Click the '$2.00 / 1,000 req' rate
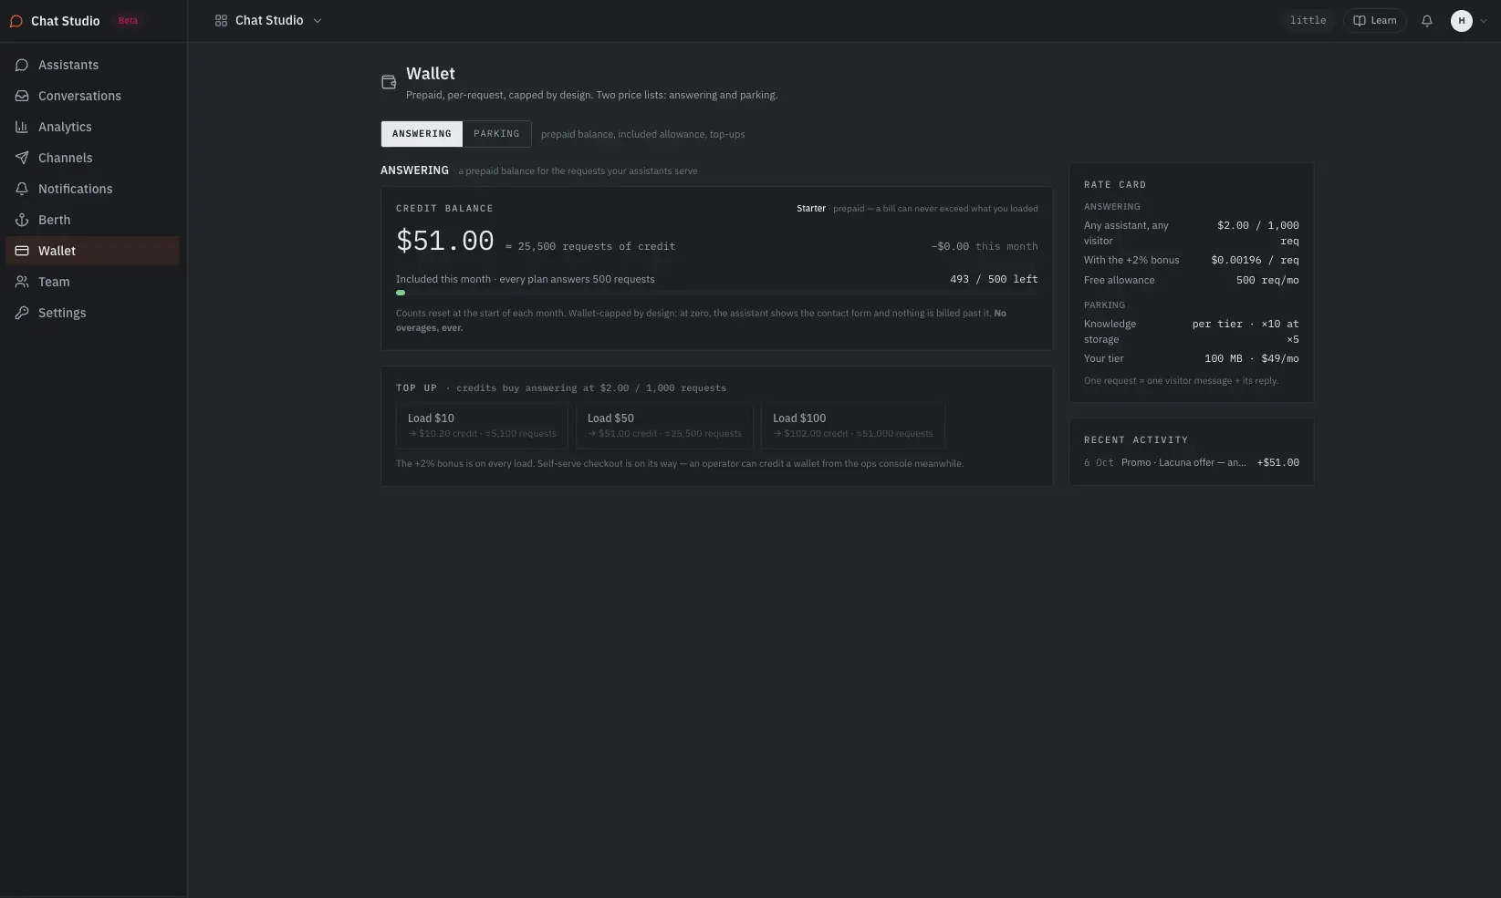Image resolution: width=1501 pixels, height=898 pixels. pyautogui.click(x=1257, y=232)
